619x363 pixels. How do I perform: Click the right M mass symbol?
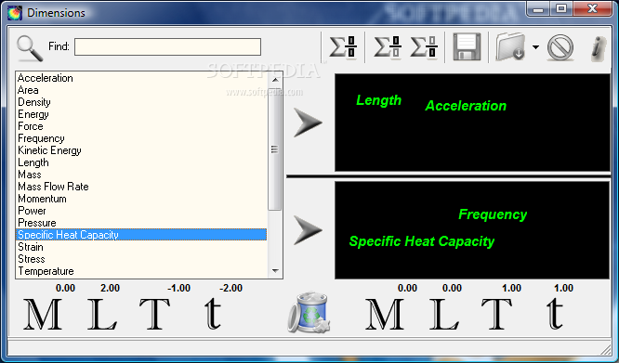pyautogui.click(x=385, y=314)
